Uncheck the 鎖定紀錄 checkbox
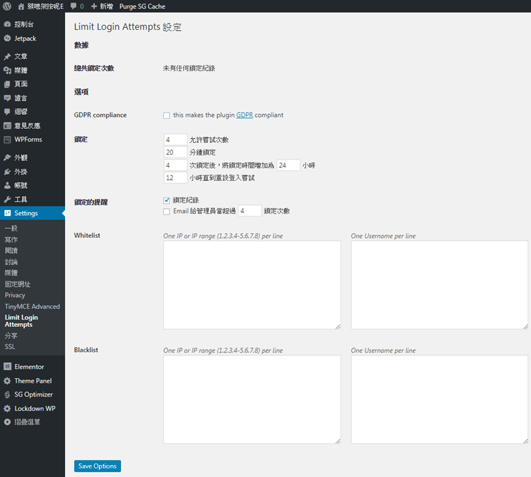 pos(167,201)
